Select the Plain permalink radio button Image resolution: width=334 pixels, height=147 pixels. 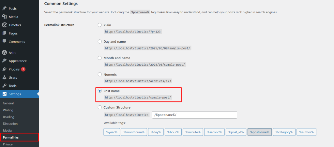tap(100, 25)
